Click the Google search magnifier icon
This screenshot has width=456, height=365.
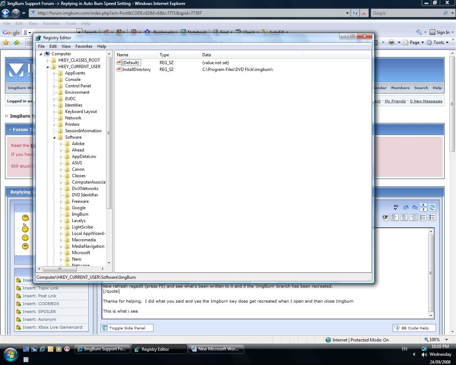[x=446, y=13]
